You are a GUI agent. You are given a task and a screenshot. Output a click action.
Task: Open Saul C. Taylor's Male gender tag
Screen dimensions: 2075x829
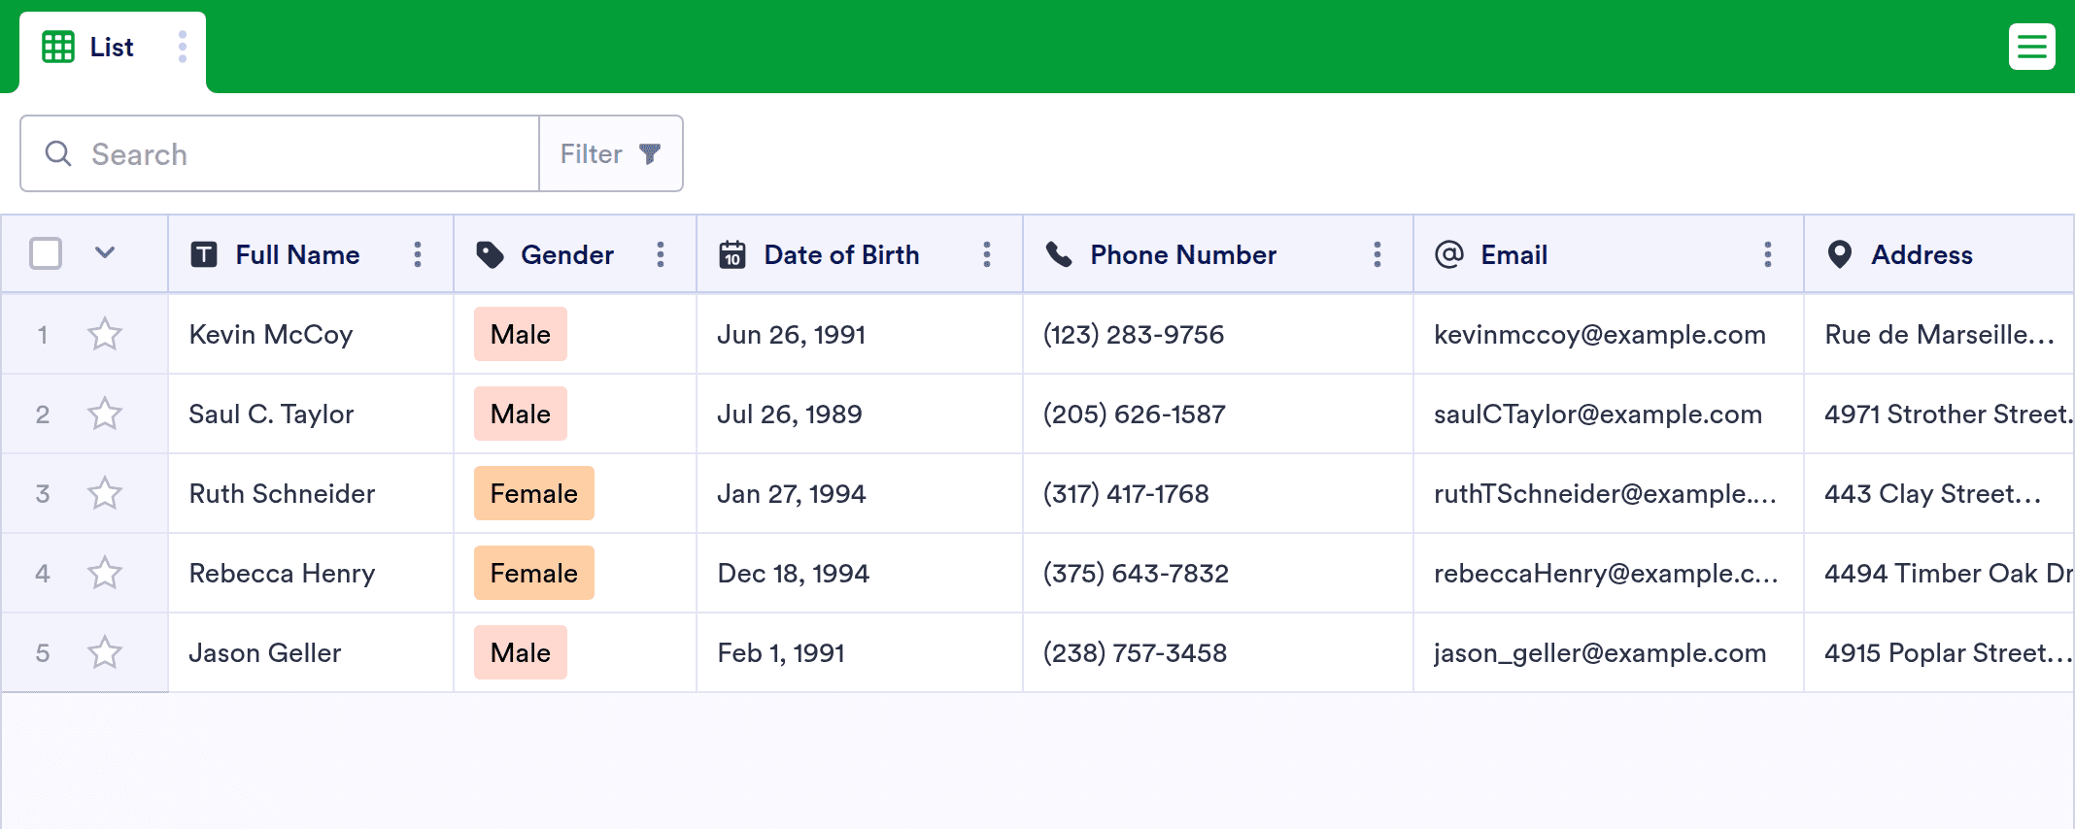(521, 414)
